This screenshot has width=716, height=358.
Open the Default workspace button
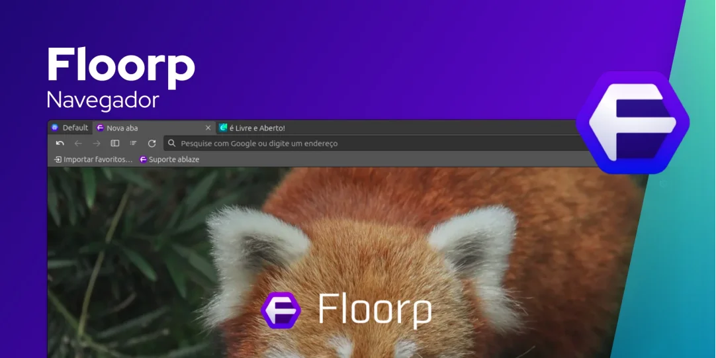click(70, 128)
